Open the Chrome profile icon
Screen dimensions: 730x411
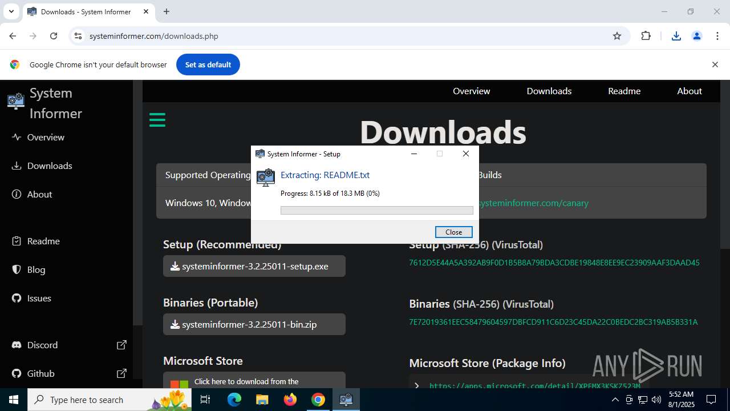[x=696, y=36]
